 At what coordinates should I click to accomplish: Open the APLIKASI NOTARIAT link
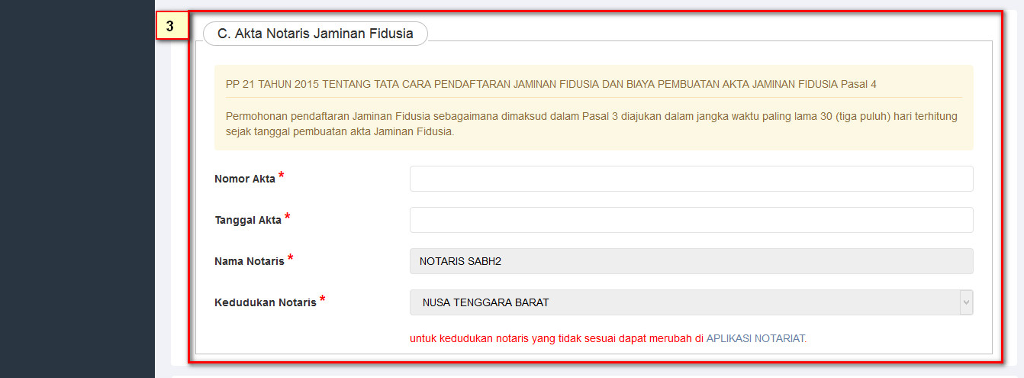click(x=755, y=338)
